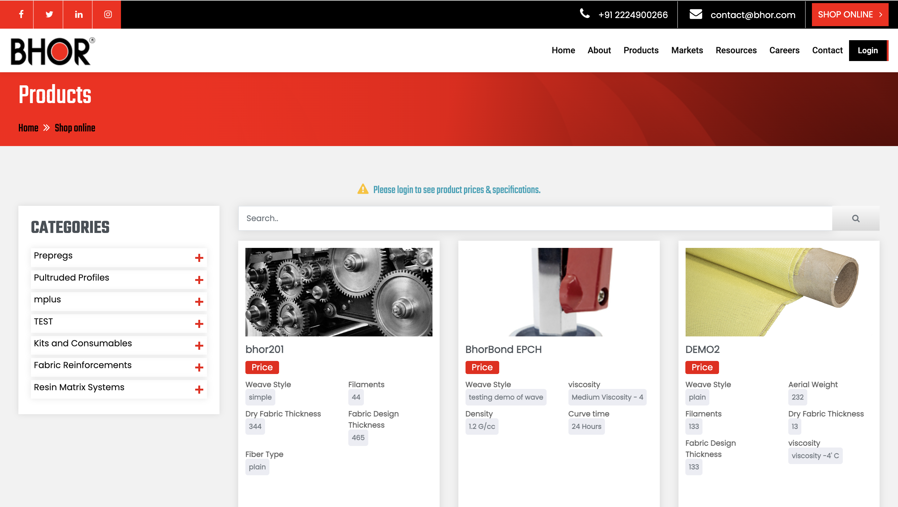Viewport: 898px width, 507px height.
Task: Open the DEMO2 yellow fabric image
Action: [779, 292]
